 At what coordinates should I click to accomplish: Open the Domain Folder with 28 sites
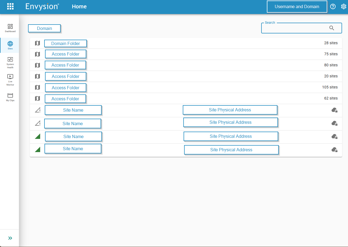(x=66, y=43)
